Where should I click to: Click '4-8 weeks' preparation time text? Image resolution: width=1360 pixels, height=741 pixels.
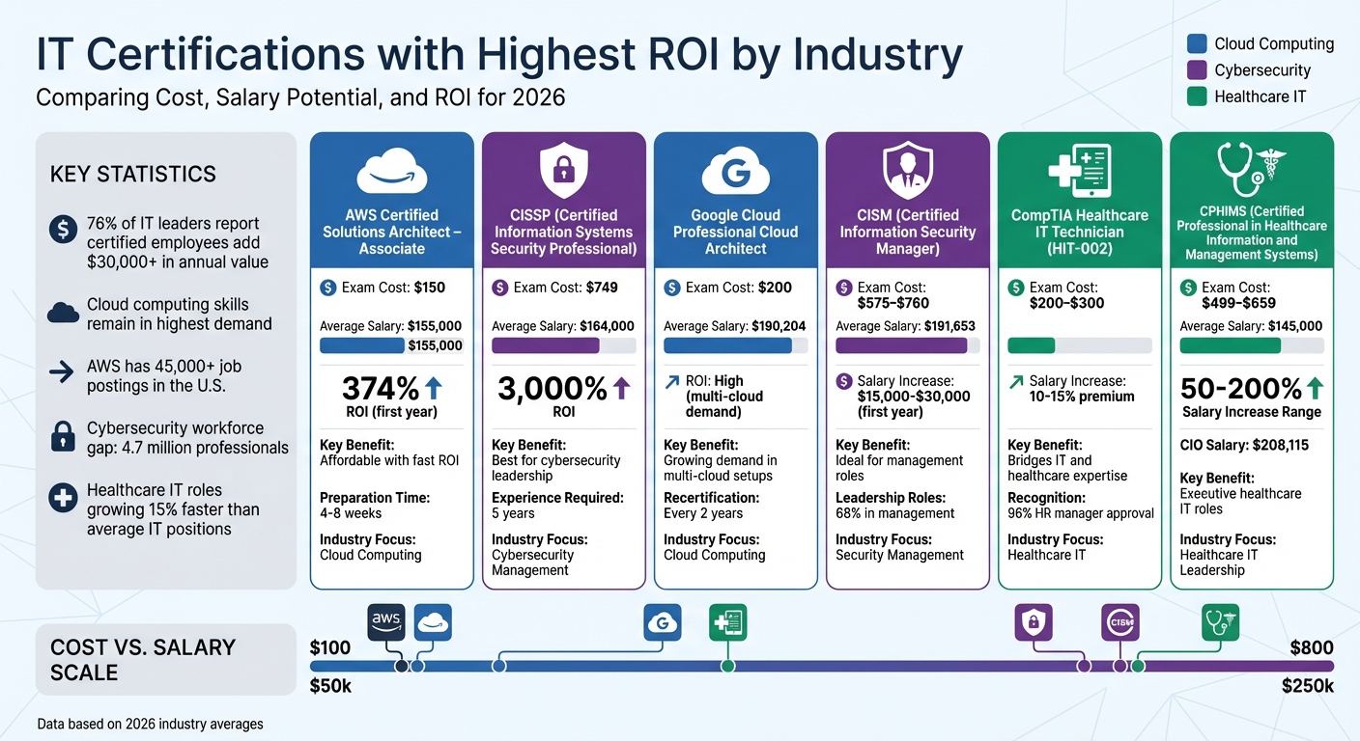(351, 513)
